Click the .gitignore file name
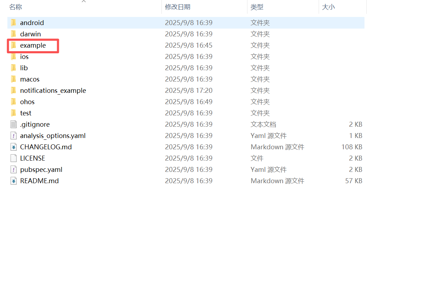 pyautogui.click(x=35, y=125)
